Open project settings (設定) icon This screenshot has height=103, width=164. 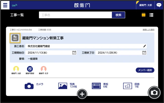coord(15,38)
